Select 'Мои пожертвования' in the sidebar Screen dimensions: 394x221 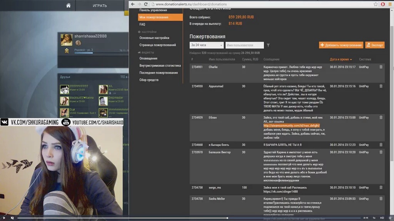160,17
